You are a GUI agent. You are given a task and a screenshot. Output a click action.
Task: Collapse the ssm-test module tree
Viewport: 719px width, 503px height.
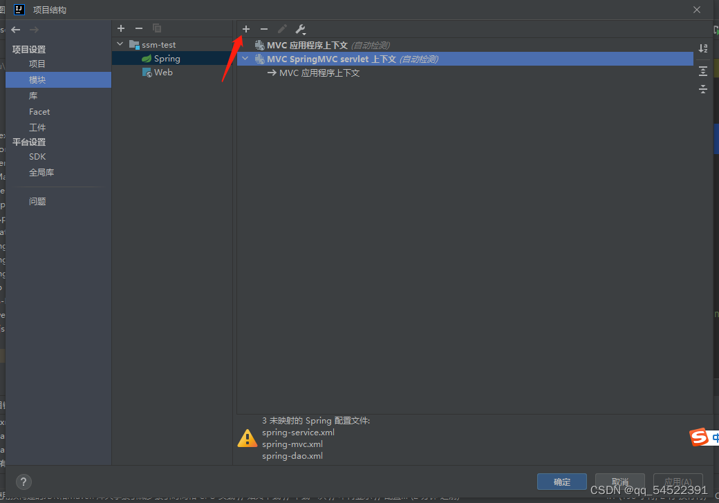120,44
